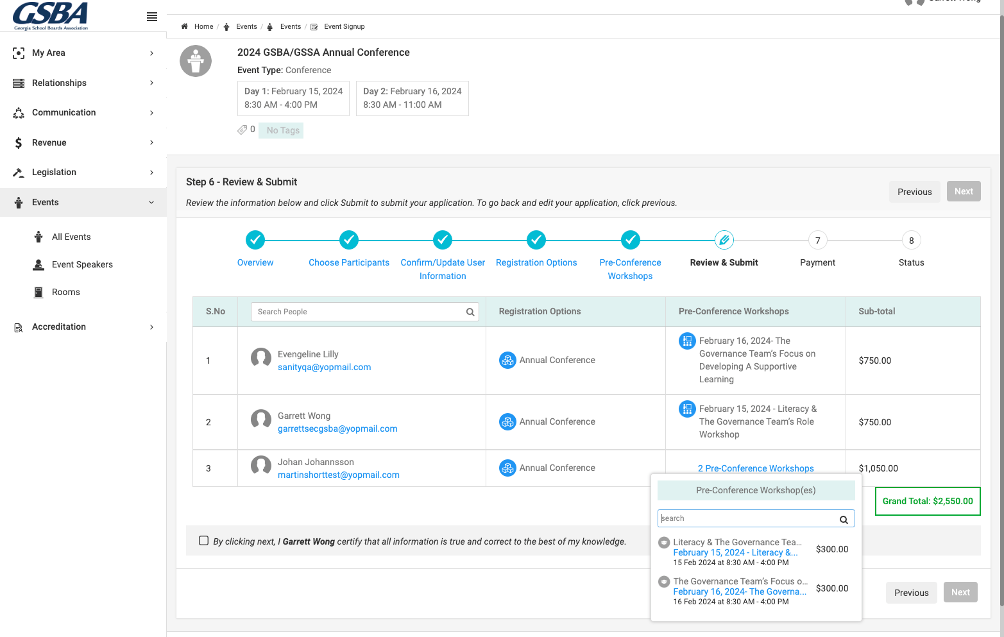The image size is (1004, 637).
Task: Collapse the Events menu
Action: click(x=83, y=202)
